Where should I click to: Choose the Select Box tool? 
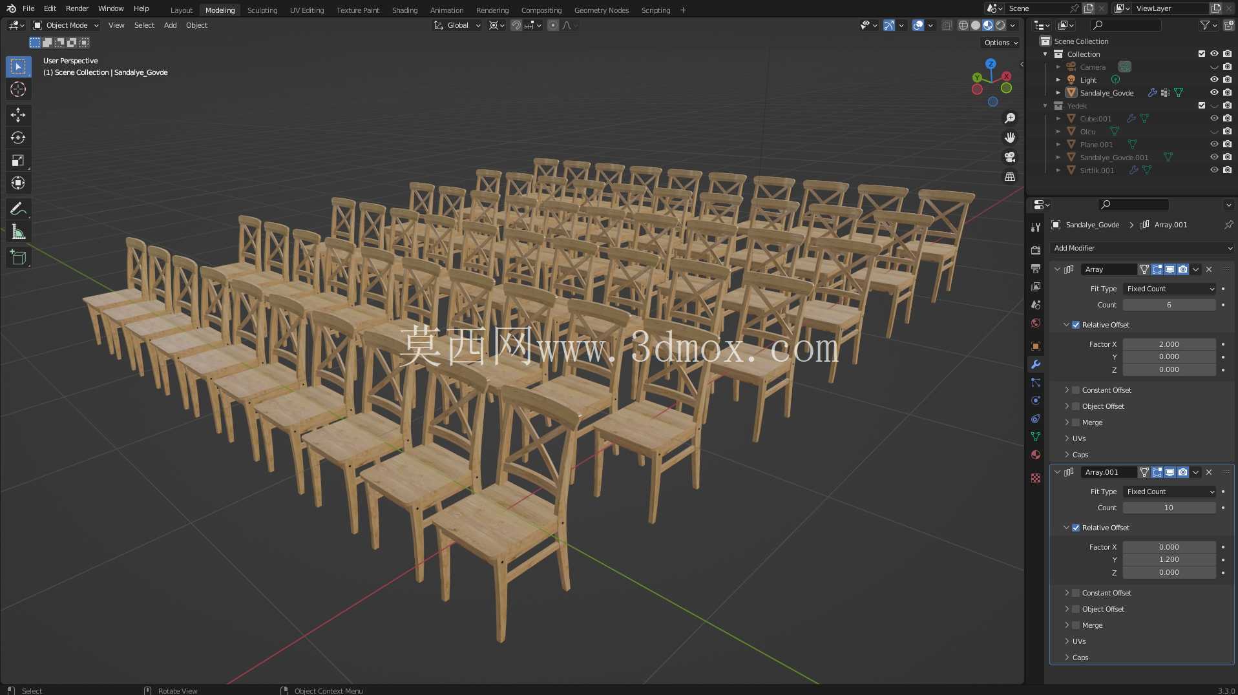coord(18,67)
